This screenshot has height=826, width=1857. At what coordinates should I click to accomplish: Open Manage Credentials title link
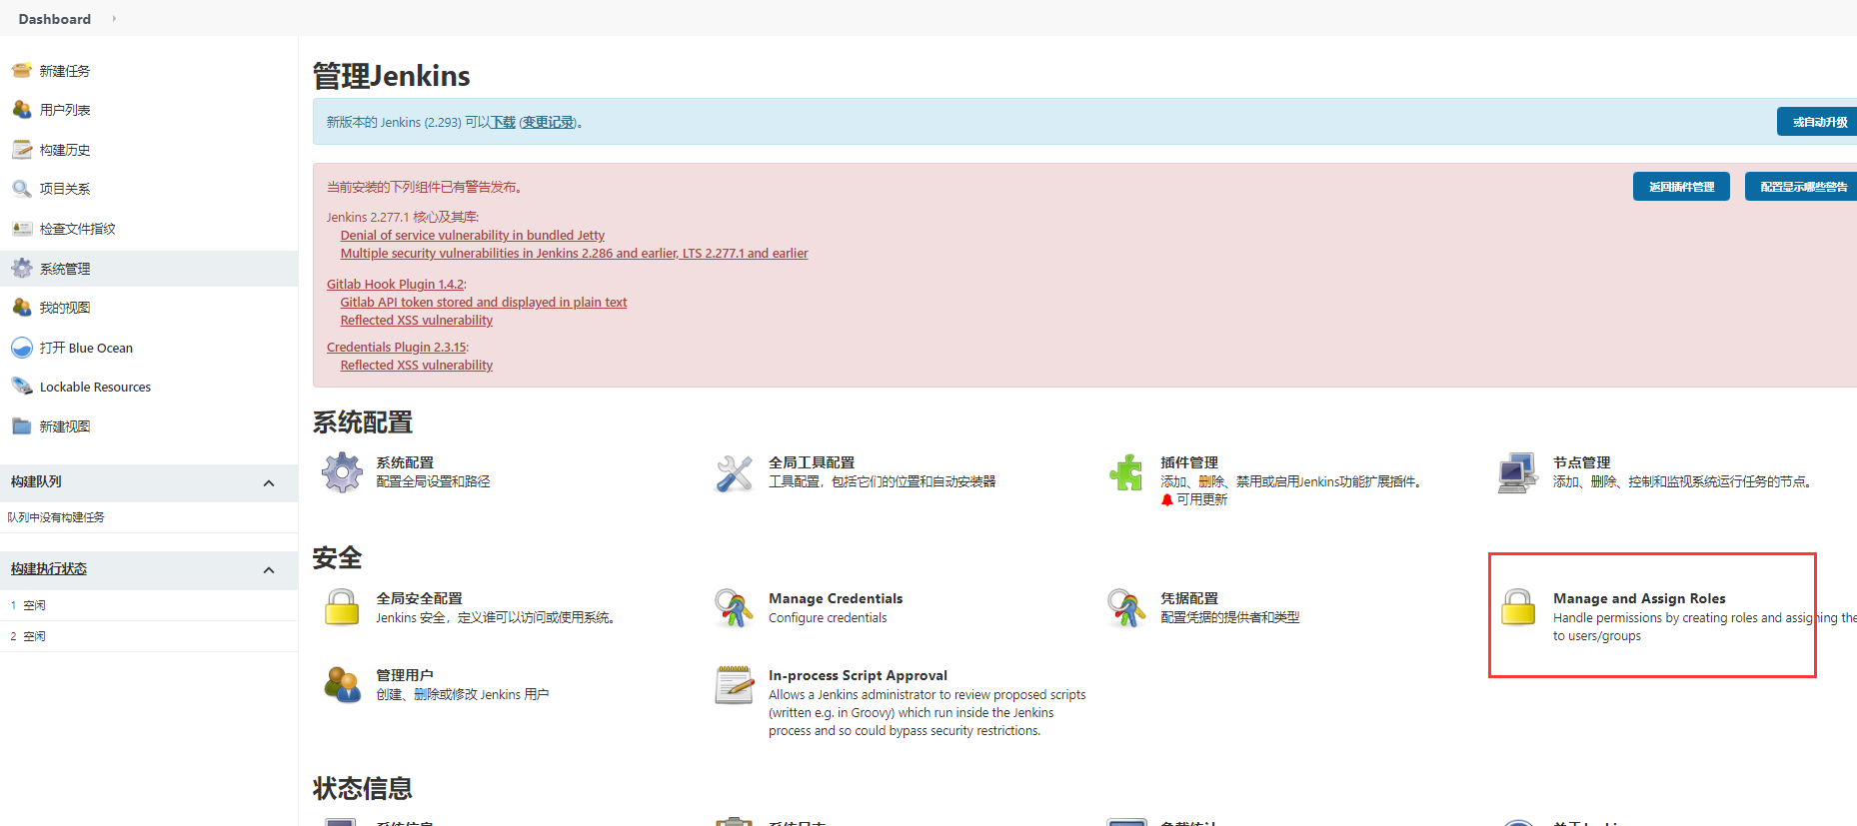[836, 598]
